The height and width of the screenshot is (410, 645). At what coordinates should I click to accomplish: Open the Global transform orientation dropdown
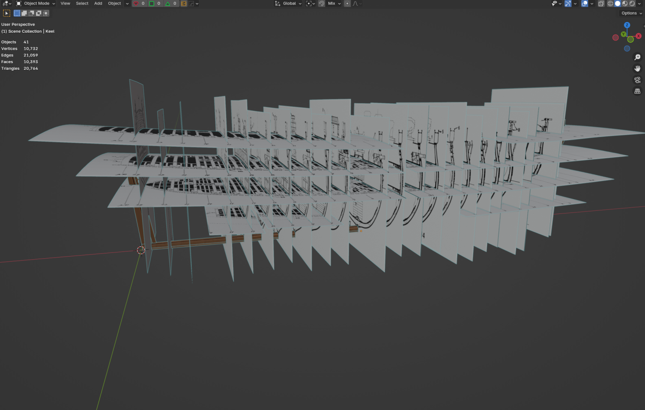(288, 3)
